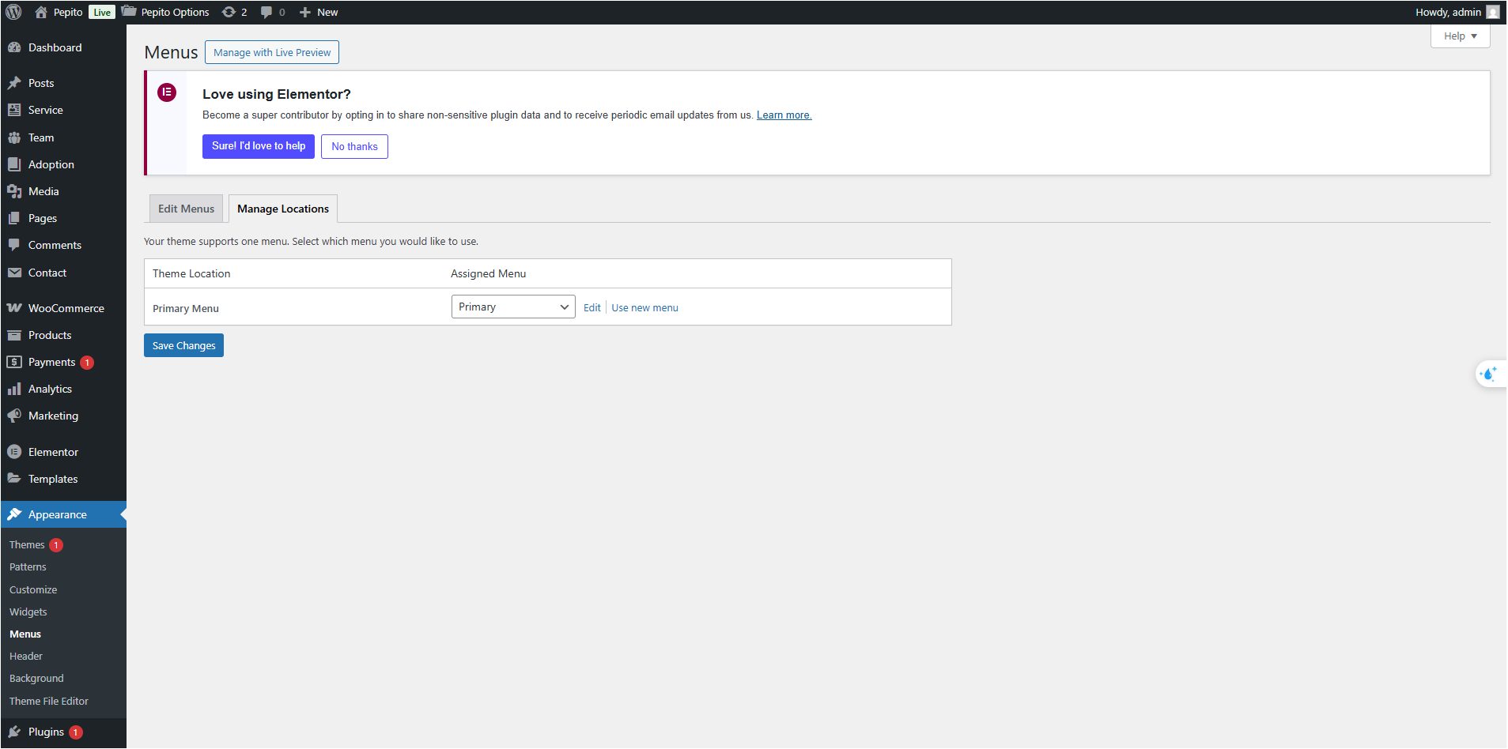The width and height of the screenshot is (1508, 749).
Task: Click the Payments dollar icon
Action: pyautogui.click(x=14, y=362)
